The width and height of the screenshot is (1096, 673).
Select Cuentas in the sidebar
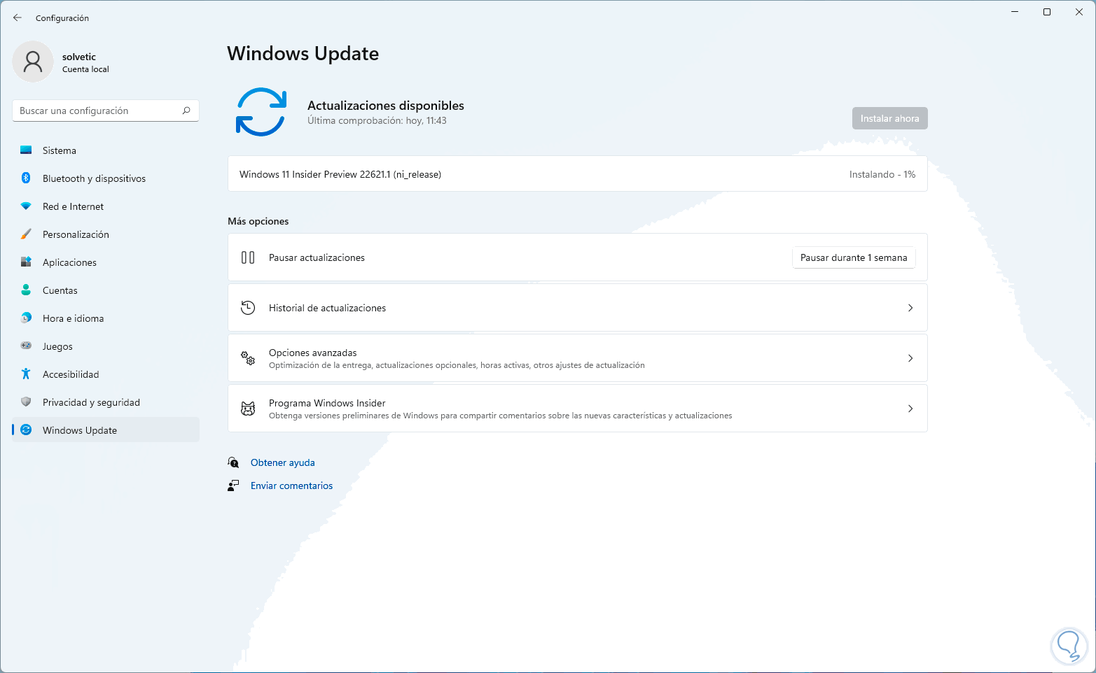106,290
